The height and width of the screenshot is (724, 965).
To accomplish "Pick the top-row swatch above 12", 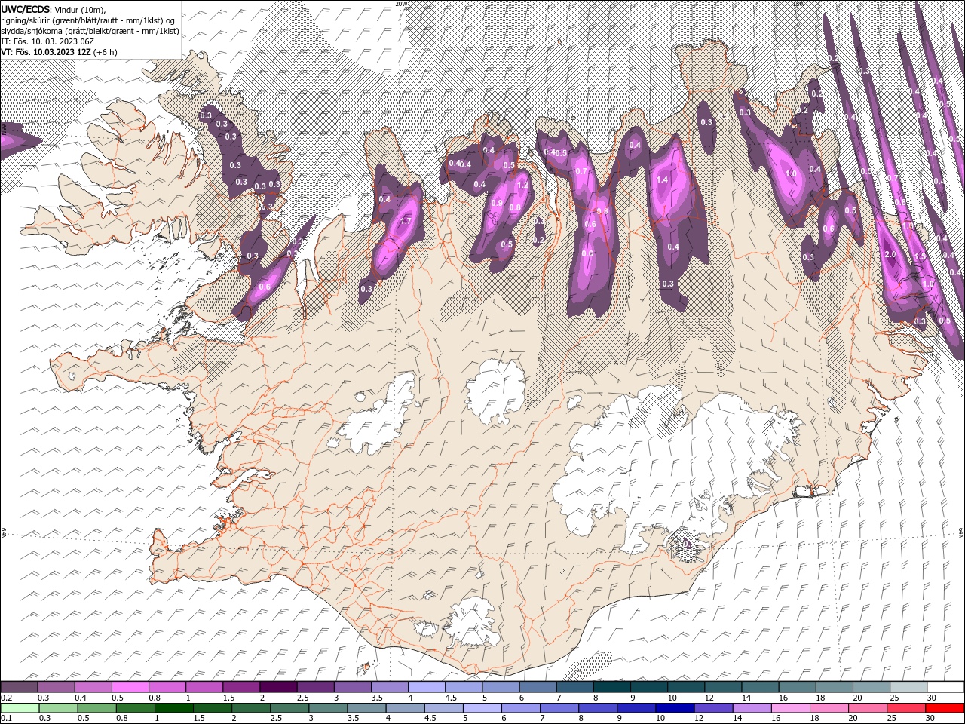I will tap(723, 687).
